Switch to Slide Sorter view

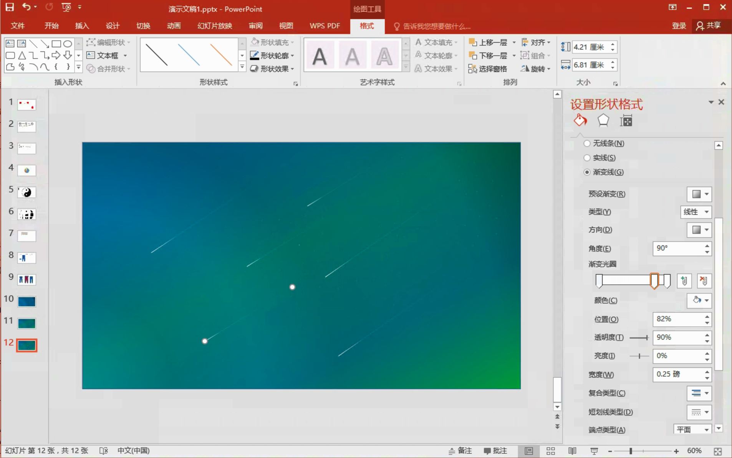click(x=550, y=451)
